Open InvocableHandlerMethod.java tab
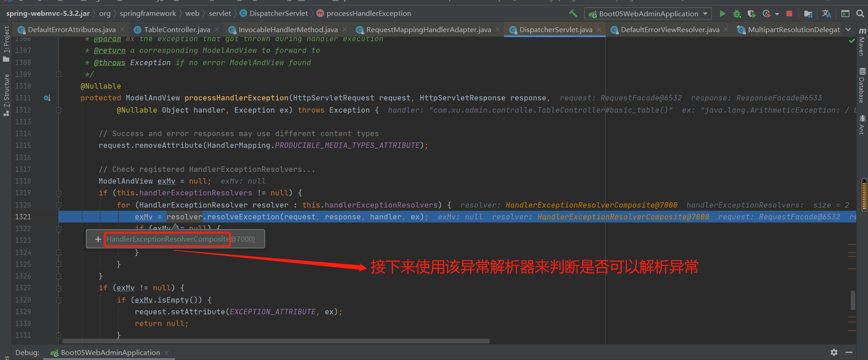Screen dimensions: 868x360 tap(288, 30)
